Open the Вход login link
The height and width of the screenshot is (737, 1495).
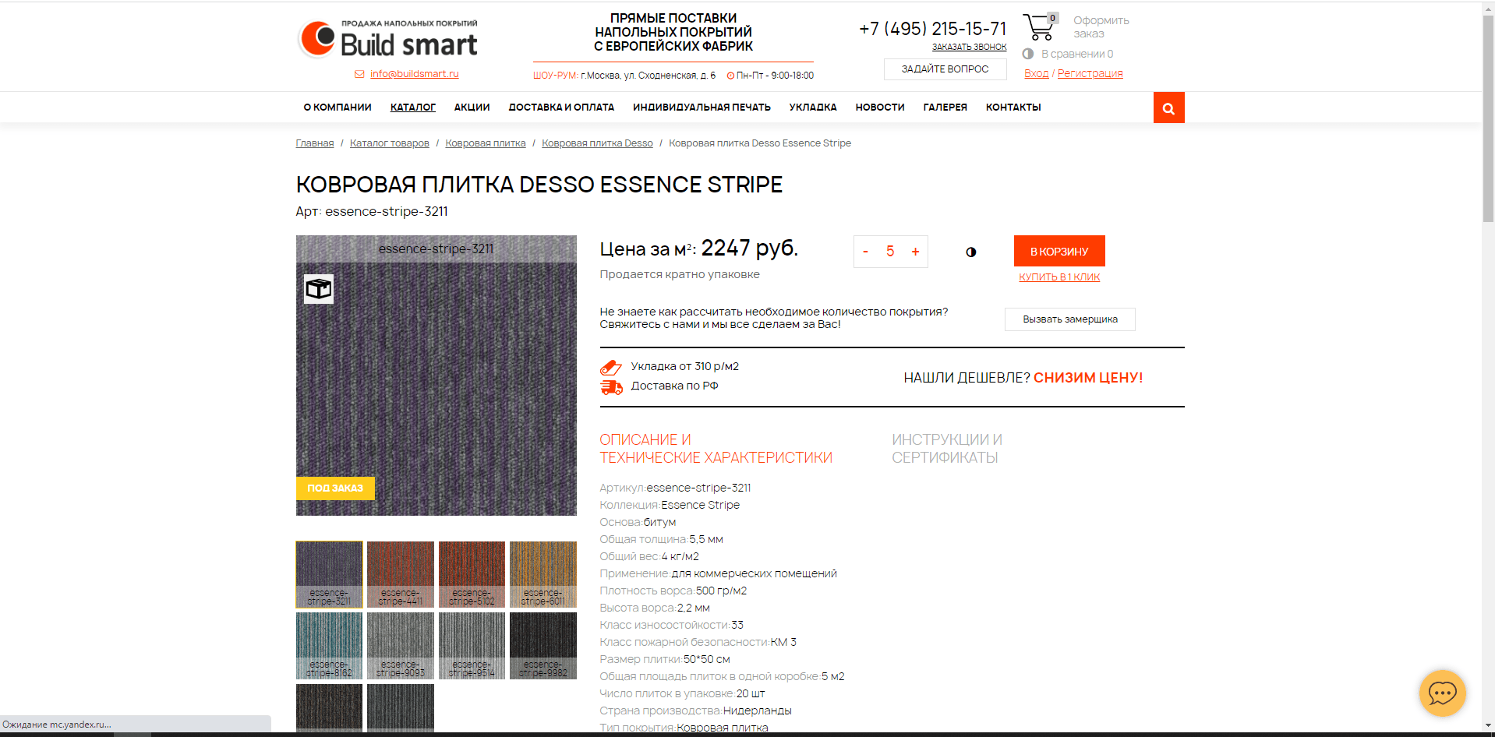(x=1036, y=73)
